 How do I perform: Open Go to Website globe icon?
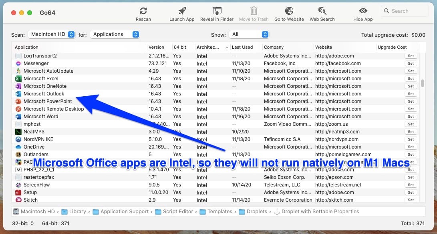(x=289, y=11)
